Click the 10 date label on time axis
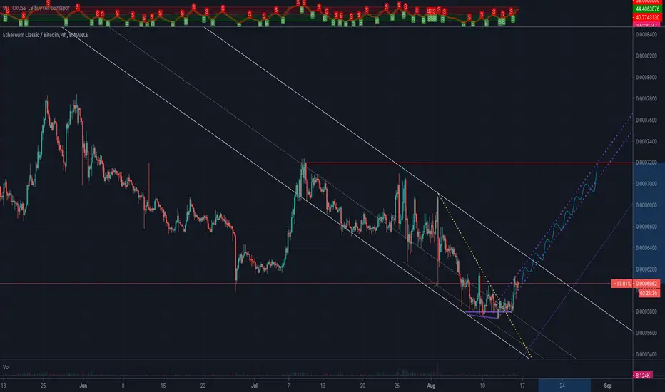This screenshot has height=392, width=665. tap(482, 386)
